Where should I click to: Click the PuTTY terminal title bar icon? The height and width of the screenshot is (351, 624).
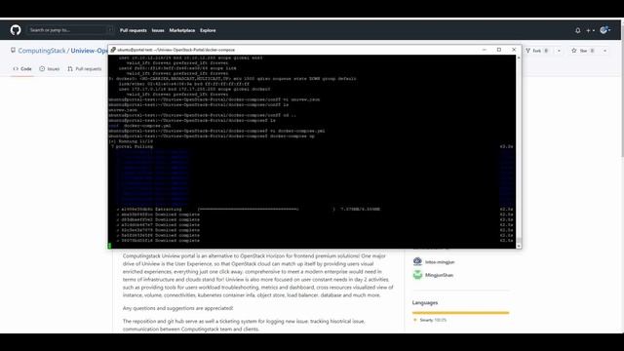113,50
